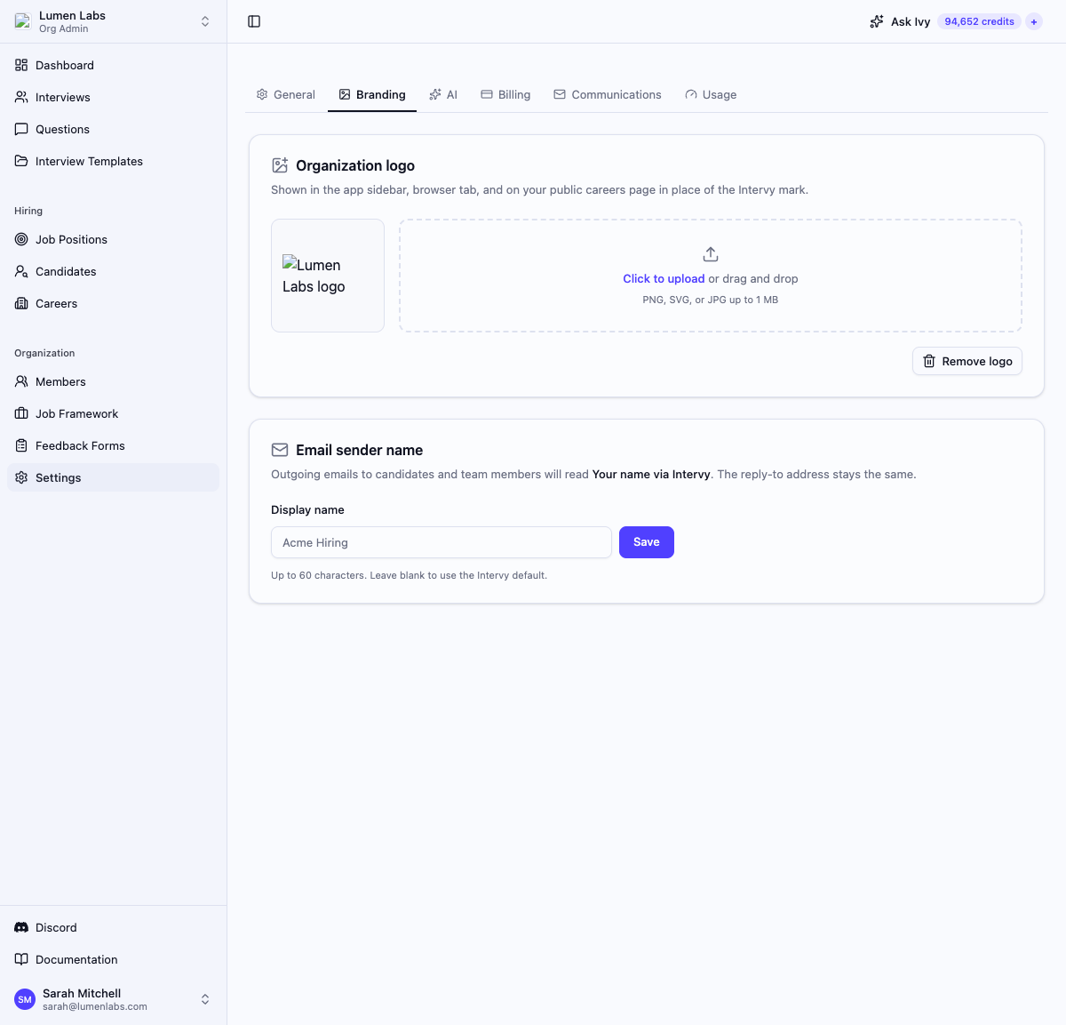Open the Careers page
The image size is (1066, 1025).
pyautogui.click(x=113, y=303)
